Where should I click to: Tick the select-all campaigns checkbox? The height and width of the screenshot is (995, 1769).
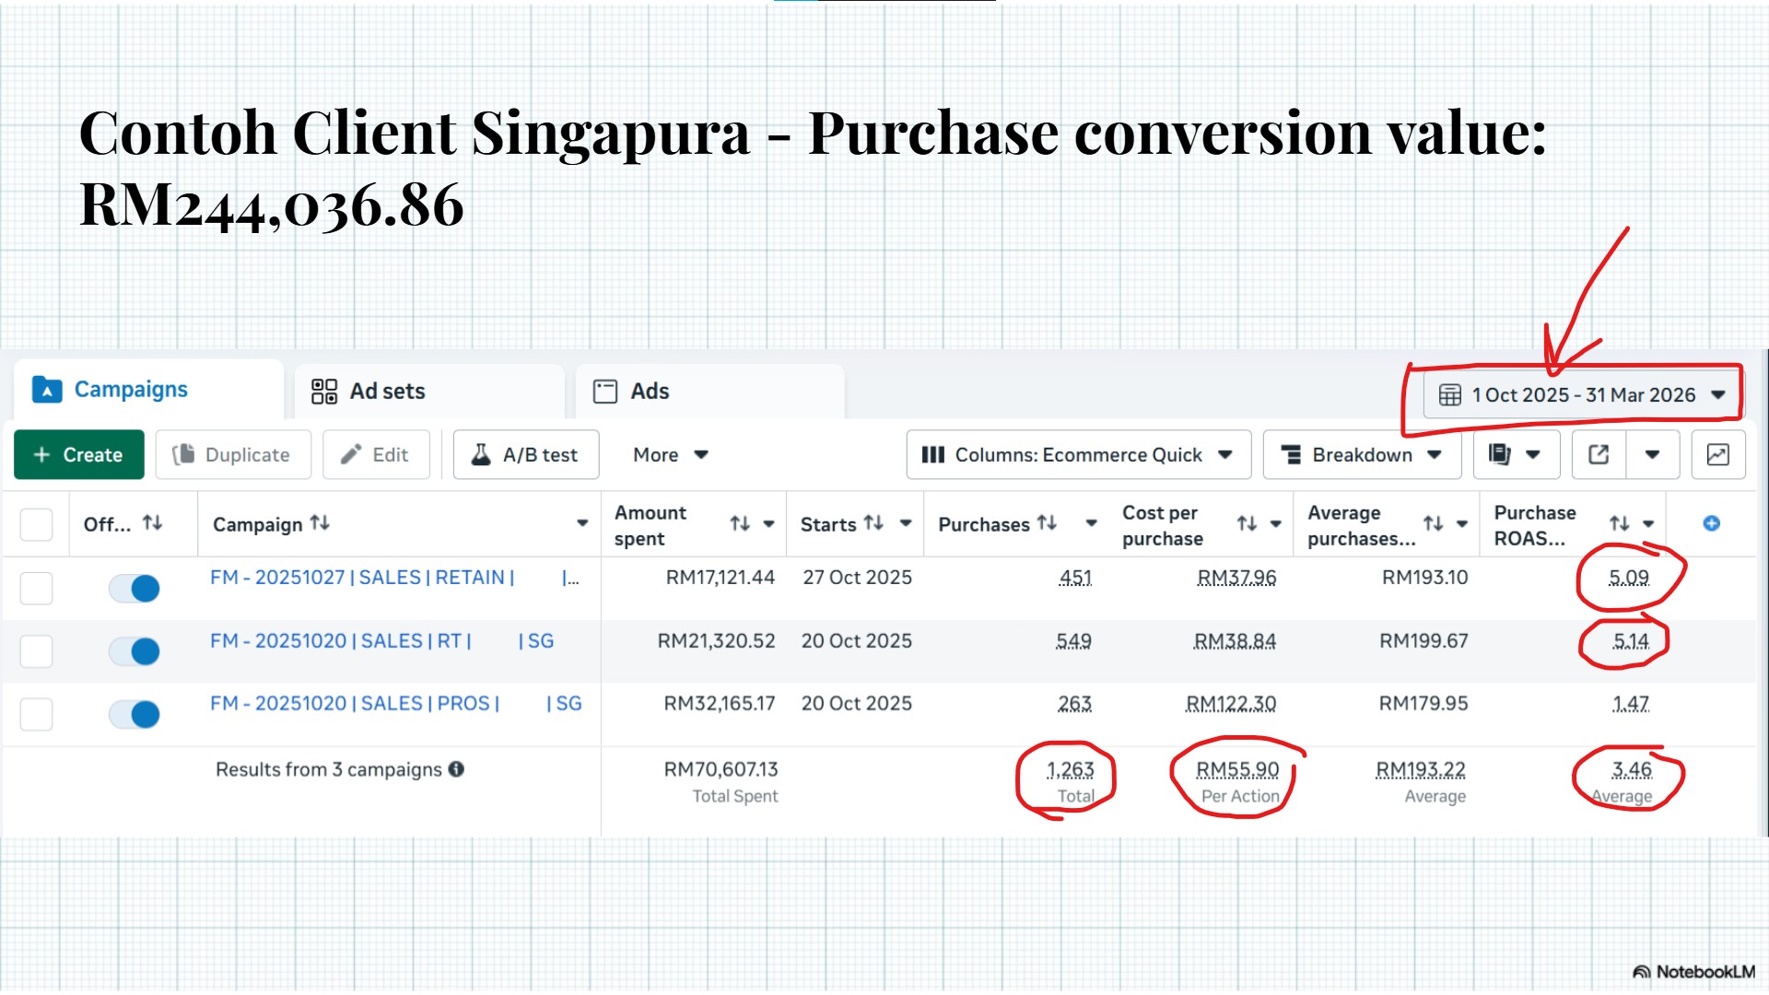(36, 524)
